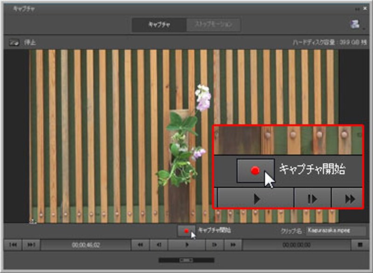Step forward one frame
The height and width of the screenshot is (273, 373).
click(214, 245)
